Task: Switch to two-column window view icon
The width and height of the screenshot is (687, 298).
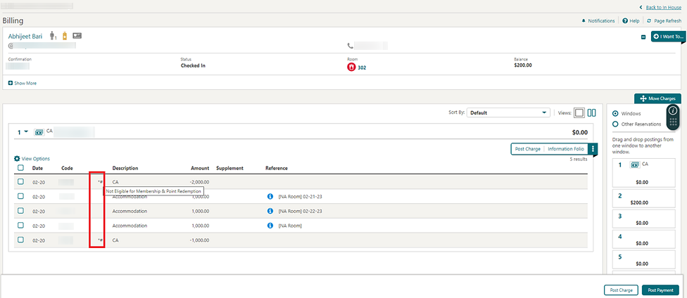Action: click(x=592, y=112)
